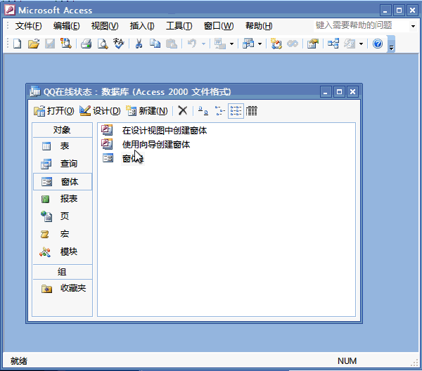Click the 新建(N) button
422x371 pixels.
[x=147, y=111]
